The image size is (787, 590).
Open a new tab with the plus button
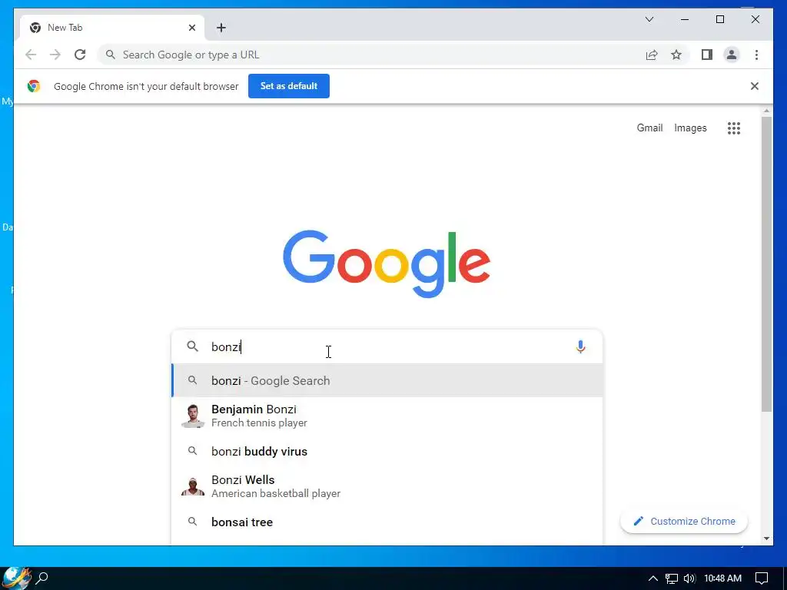coord(221,28)
